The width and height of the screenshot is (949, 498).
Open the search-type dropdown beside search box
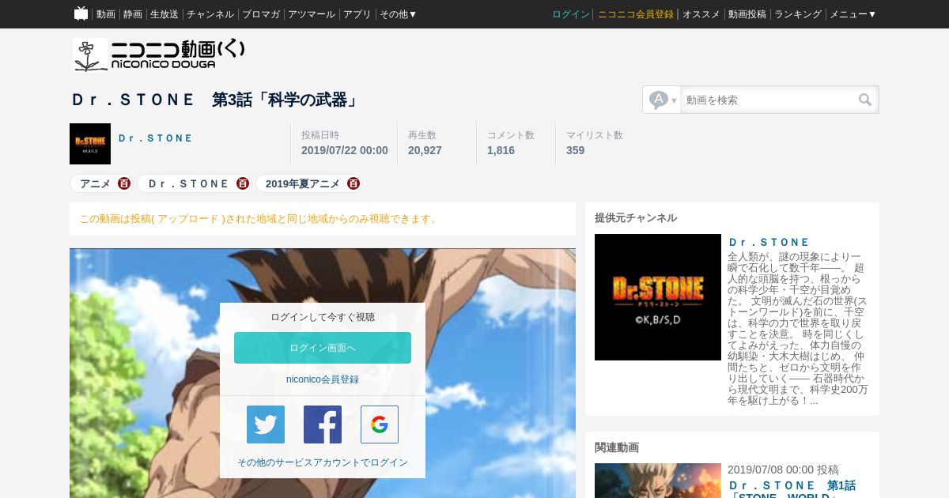pos(662,100)
